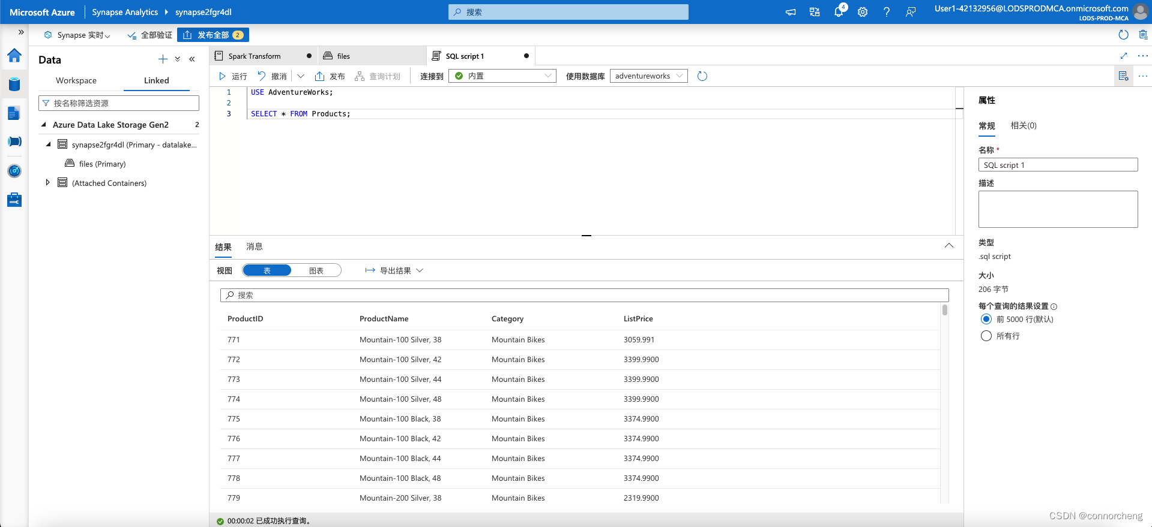Image resolution: width=1152 pixels, height=527 pixels.
Task: Open the files tab
Action: click(372, 56)
